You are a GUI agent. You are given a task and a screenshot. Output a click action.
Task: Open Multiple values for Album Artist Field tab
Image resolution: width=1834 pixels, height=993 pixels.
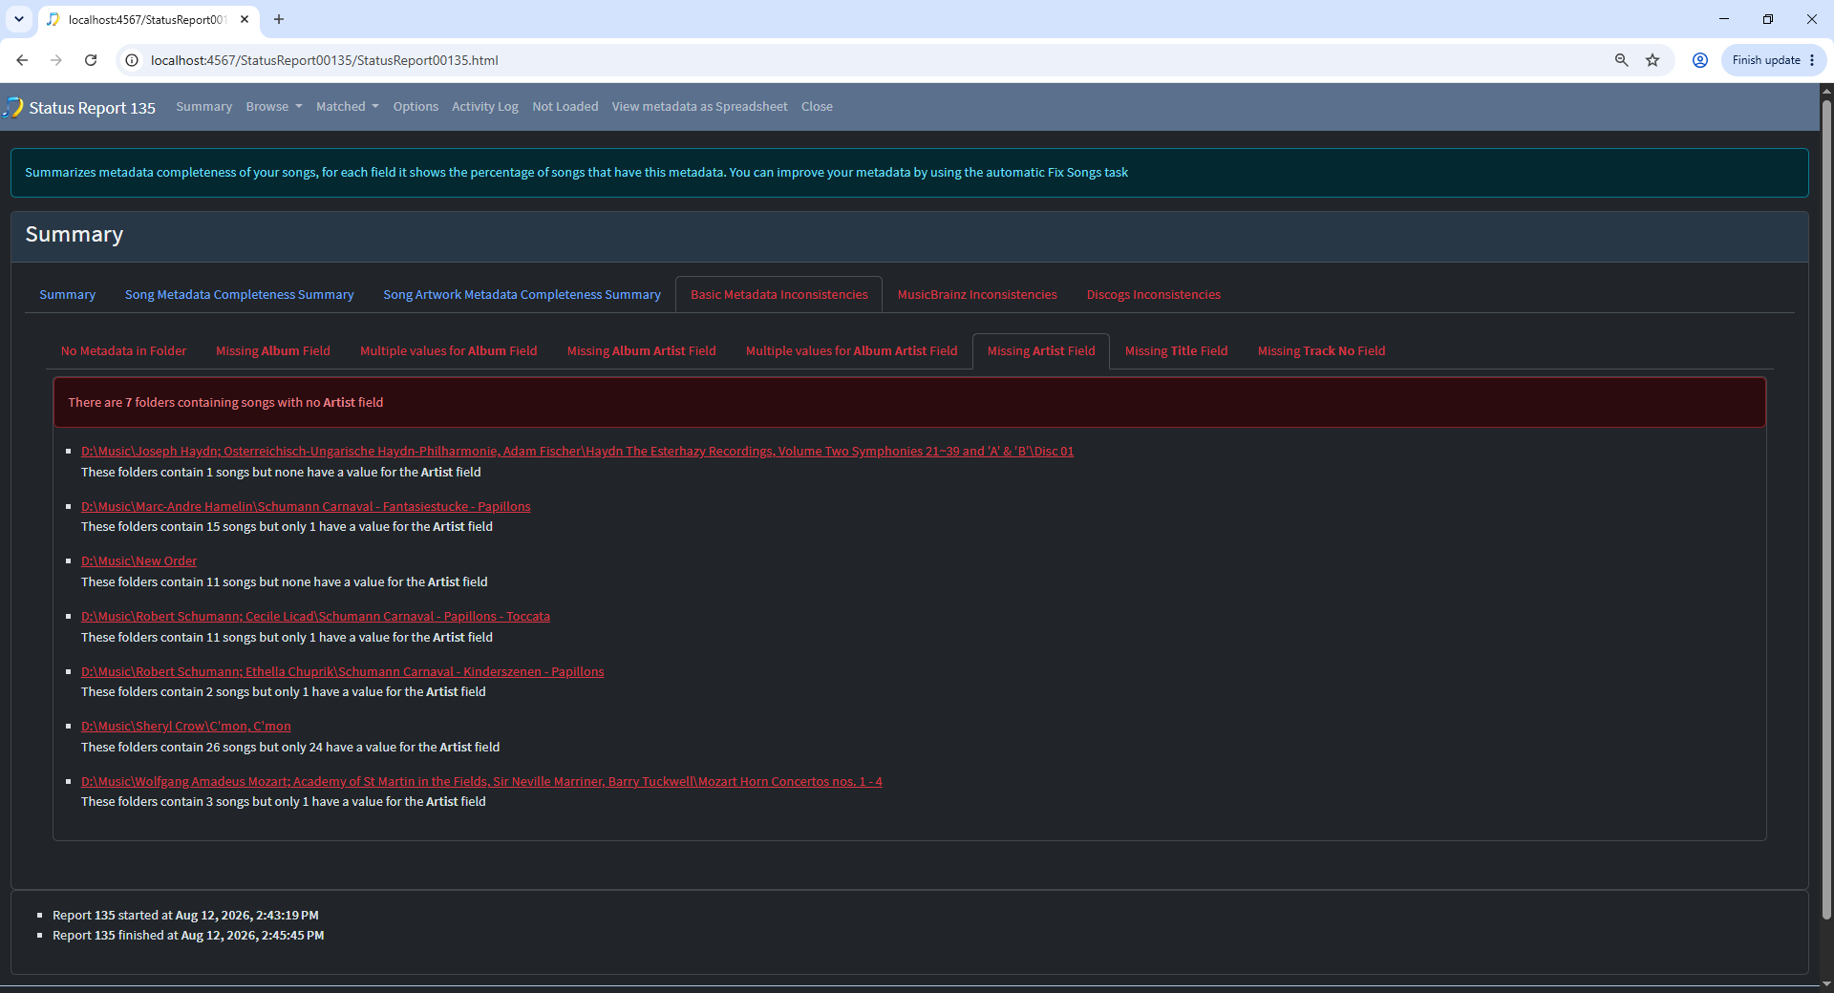point(852,351)
